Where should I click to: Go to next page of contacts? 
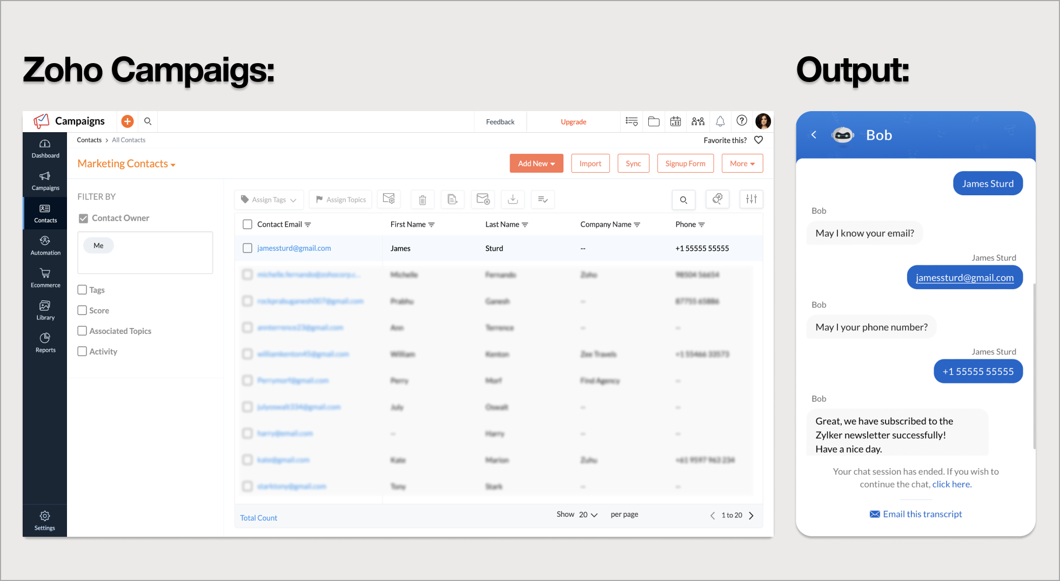[752, 516]
